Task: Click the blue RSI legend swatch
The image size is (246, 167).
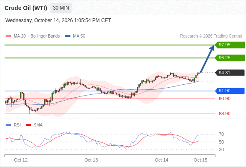Action: 8,125
